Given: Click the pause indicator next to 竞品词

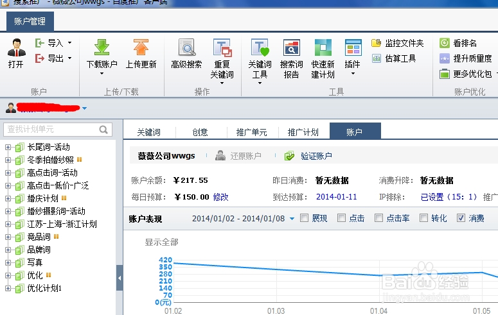Looking at the screenshot, I should click(x=56, y=236).
